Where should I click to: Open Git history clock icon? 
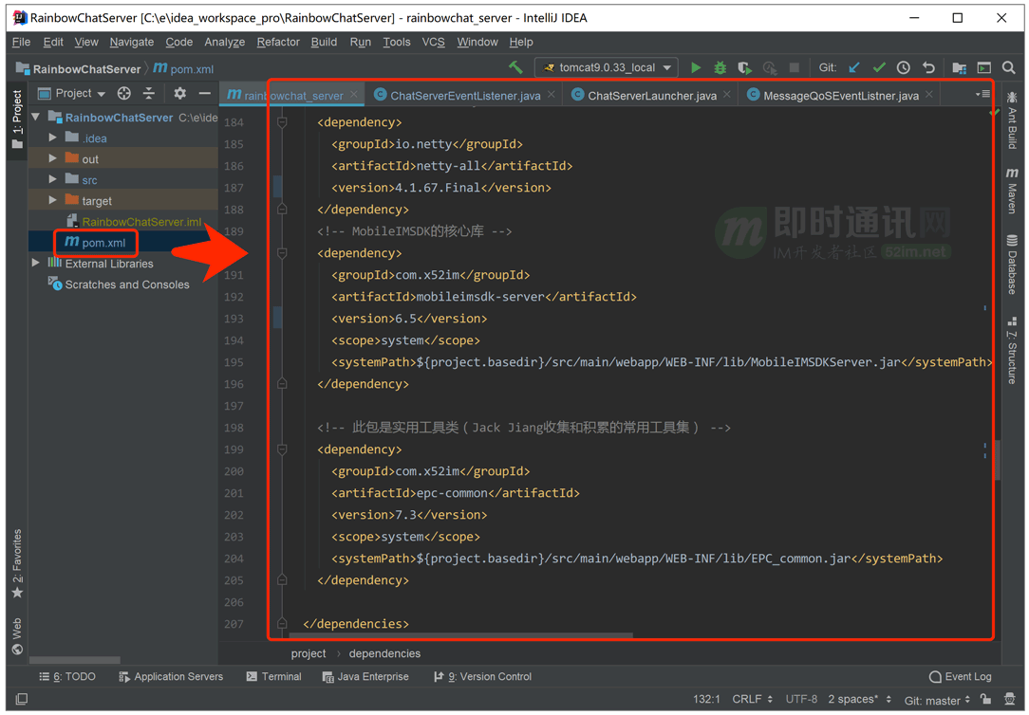click(x=904, y=68)
